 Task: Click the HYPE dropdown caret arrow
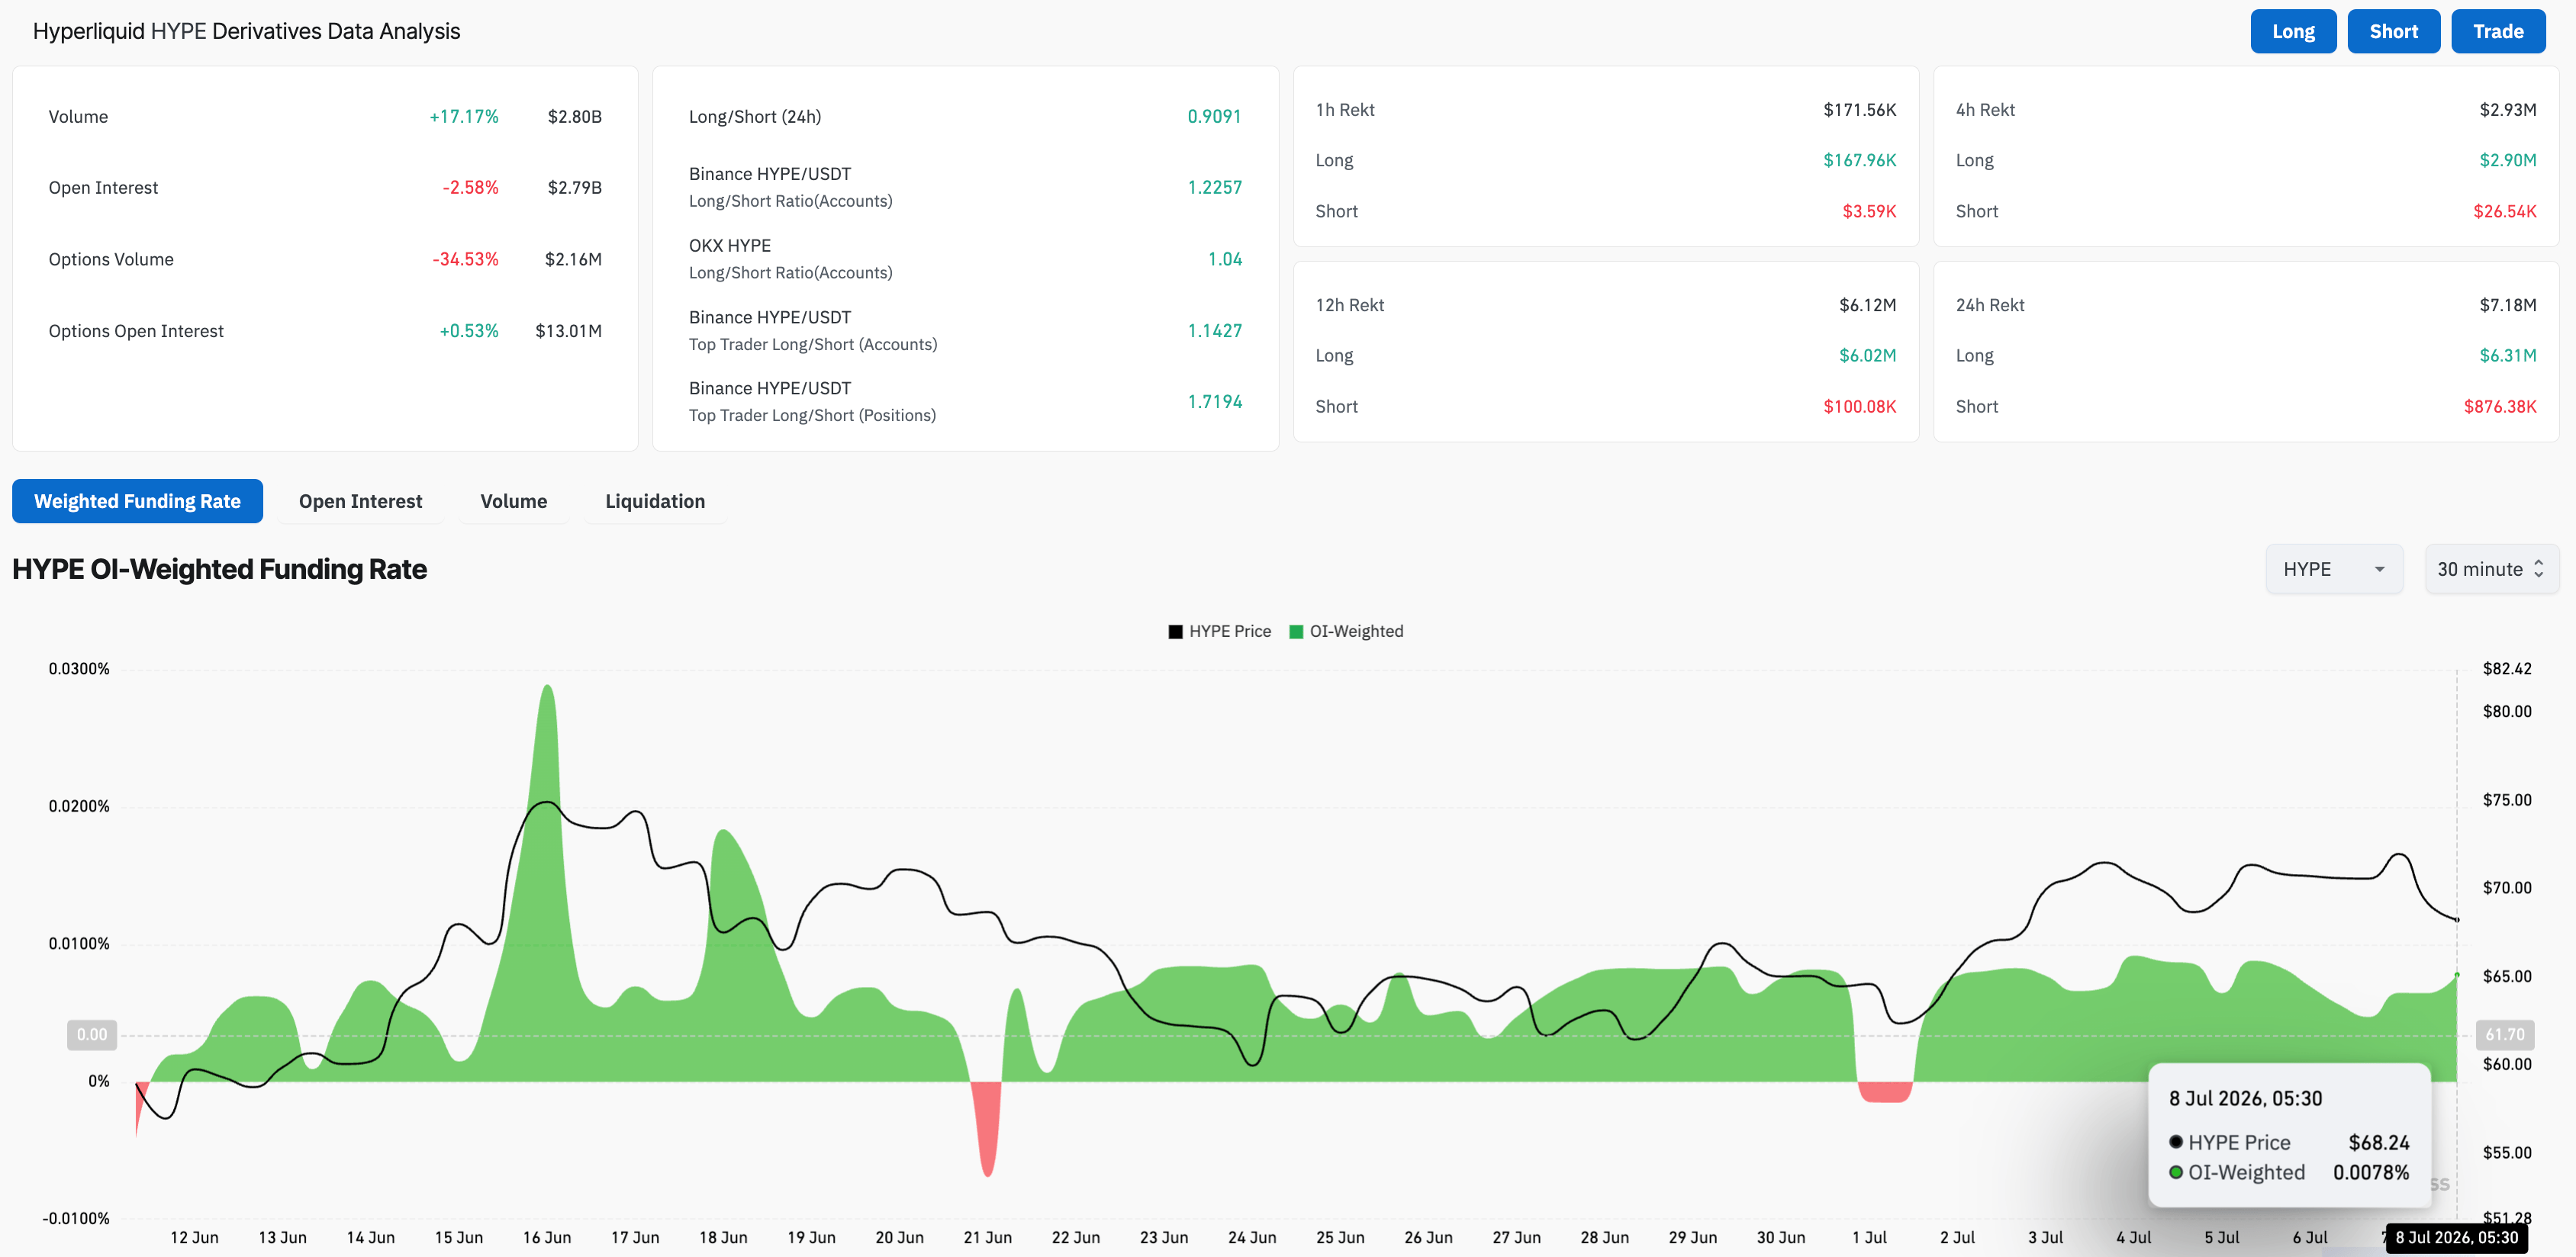[x=2379, y=569]
